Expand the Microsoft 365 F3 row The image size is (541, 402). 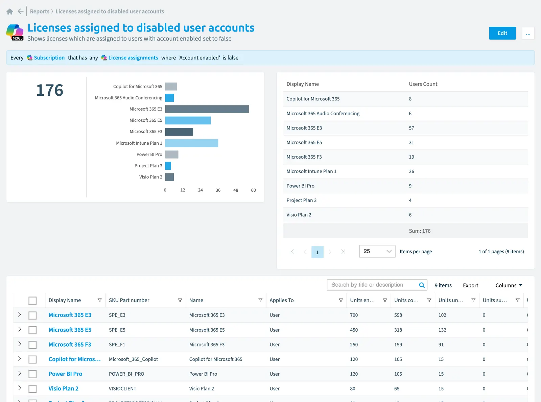pos(20,344)
